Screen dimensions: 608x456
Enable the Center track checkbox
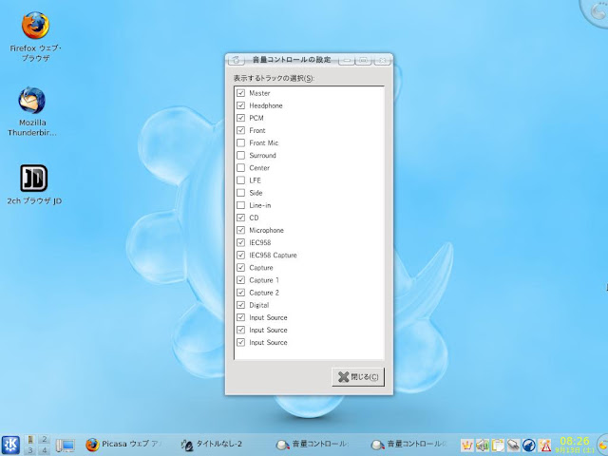pos(240,168)
